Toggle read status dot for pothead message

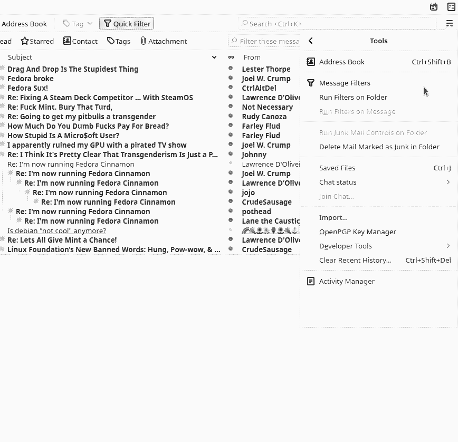point(231,211)
